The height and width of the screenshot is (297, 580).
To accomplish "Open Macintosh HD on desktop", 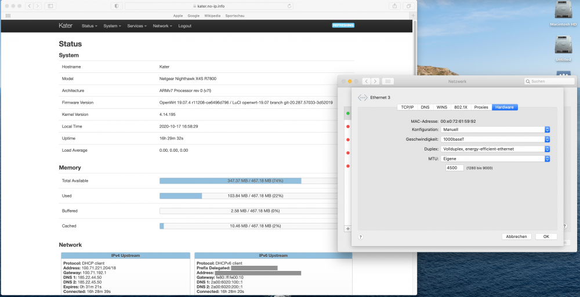I will coord(563,13).
